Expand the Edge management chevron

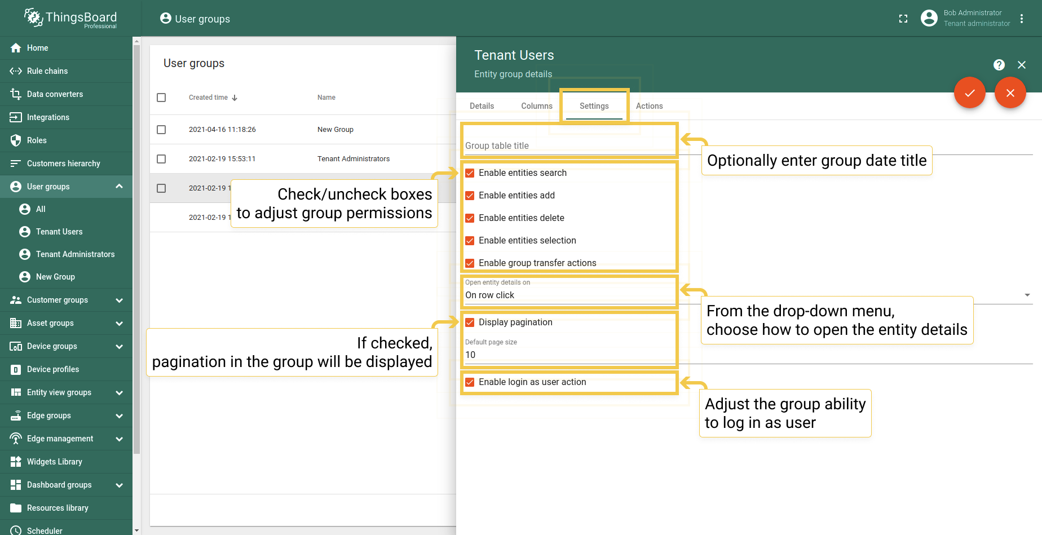(x=119, y=439)
